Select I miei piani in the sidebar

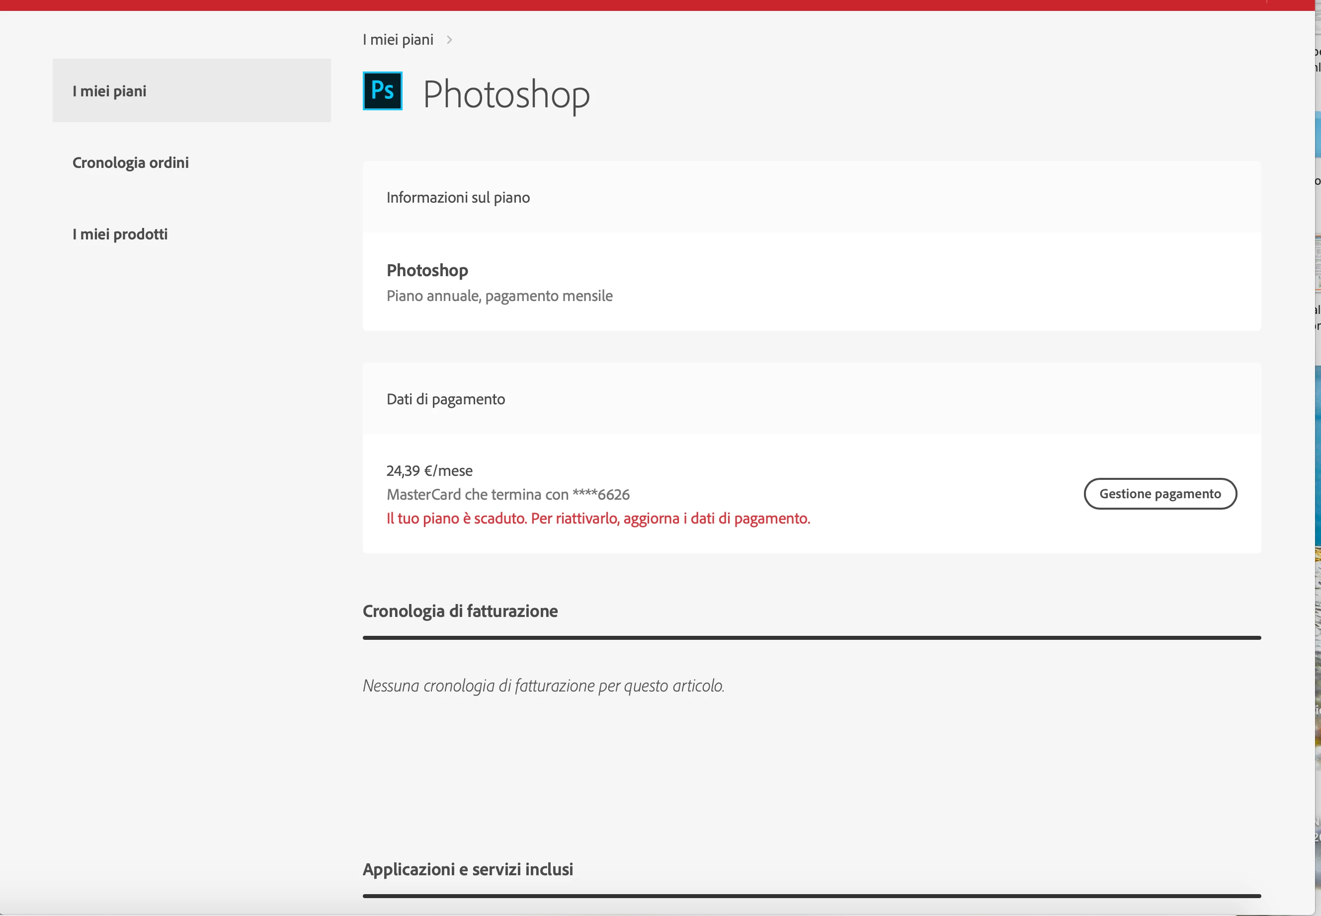click(x=110, y=91)
